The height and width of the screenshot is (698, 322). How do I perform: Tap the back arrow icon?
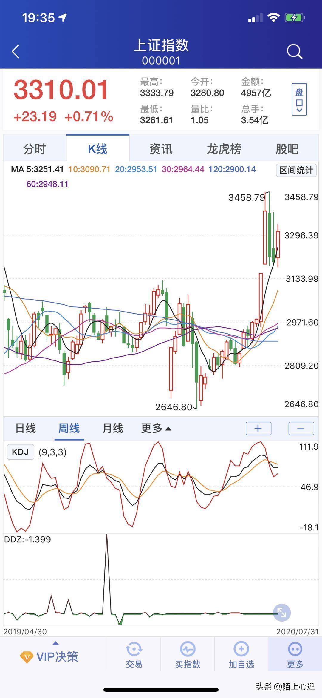click(16, 51)
